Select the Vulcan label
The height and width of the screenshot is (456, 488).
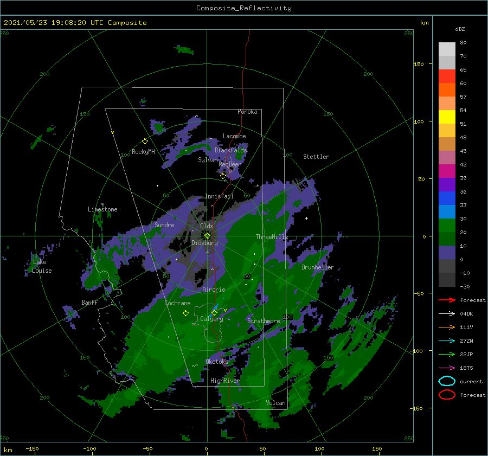click(x=276, y=403)
